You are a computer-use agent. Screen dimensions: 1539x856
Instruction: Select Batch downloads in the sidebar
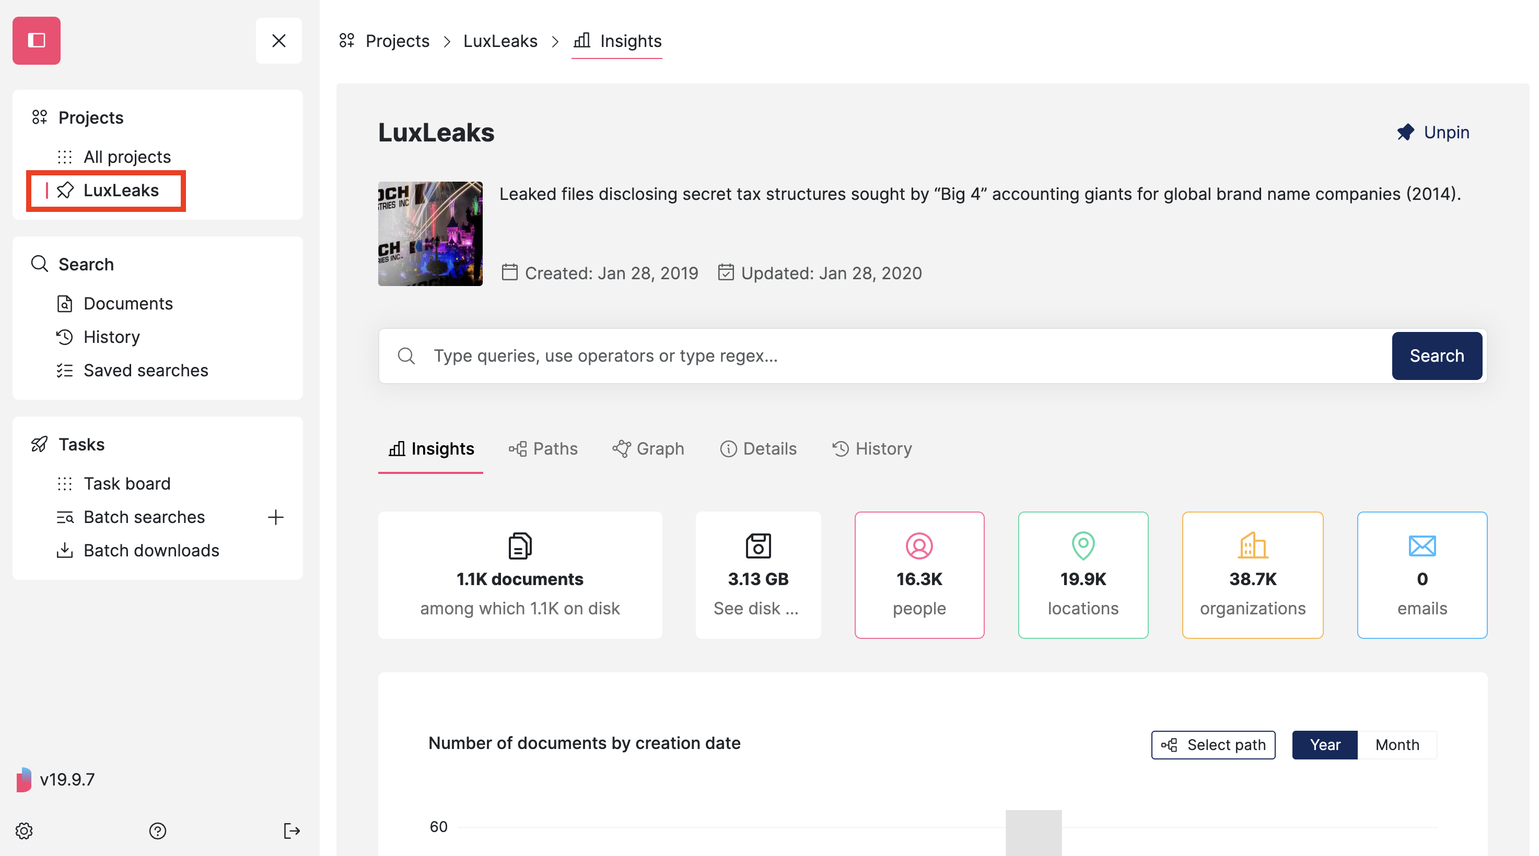pyautogui.click(x=150, y=550)
